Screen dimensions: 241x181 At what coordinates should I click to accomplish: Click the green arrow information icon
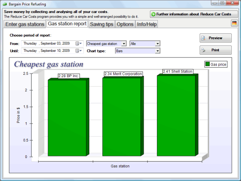coord(153,14)
